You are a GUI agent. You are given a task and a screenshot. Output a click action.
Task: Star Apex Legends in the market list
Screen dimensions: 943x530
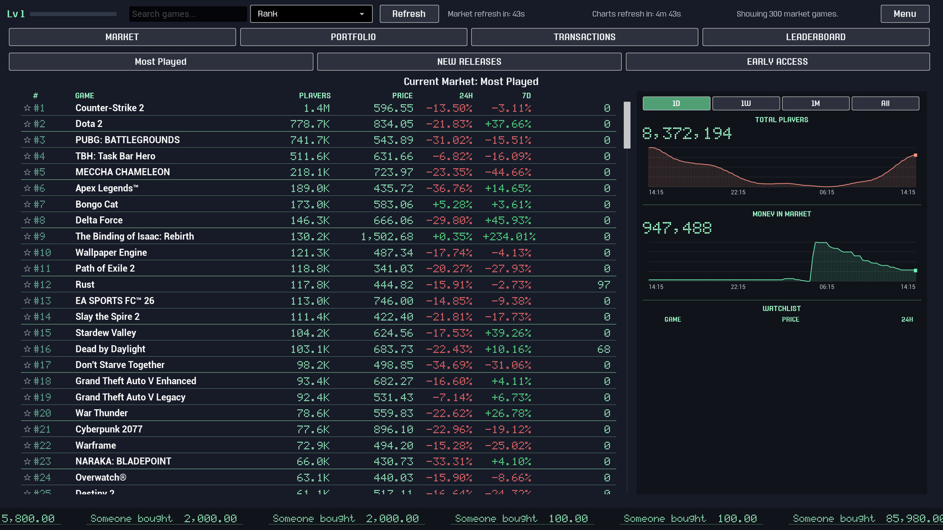[28, 188]
